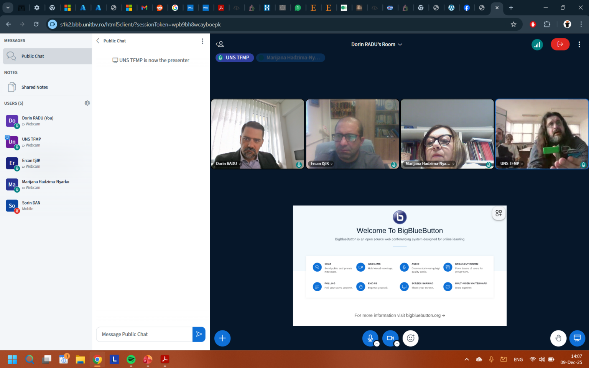Click the send message arrow icon
This screenshot has height=368, width=589.
[199, 334]
